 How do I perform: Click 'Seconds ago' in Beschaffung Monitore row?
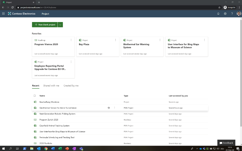(174, 102)
